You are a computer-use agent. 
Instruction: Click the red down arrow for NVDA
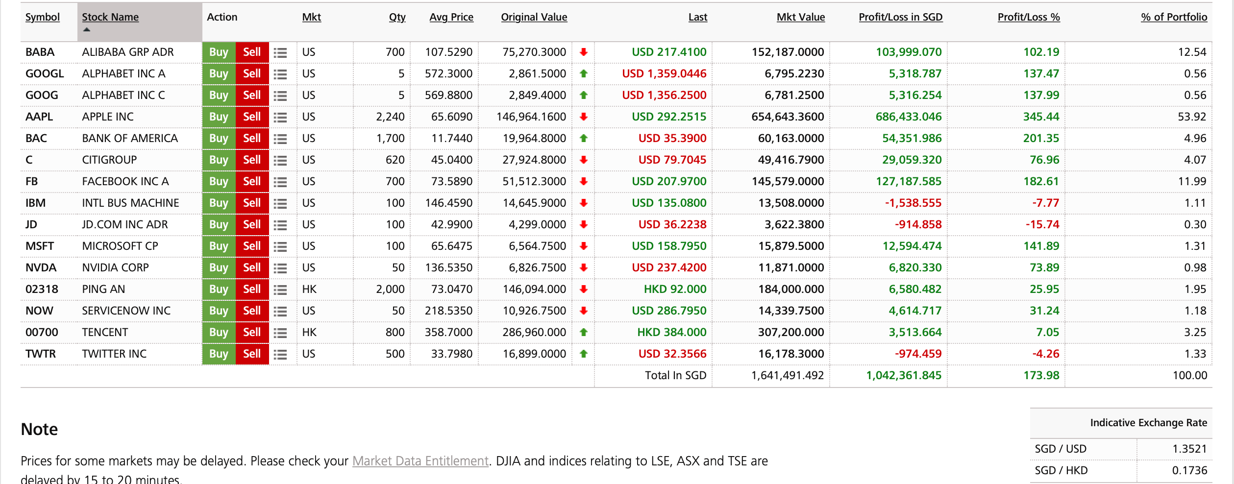(x=583, y=267)
